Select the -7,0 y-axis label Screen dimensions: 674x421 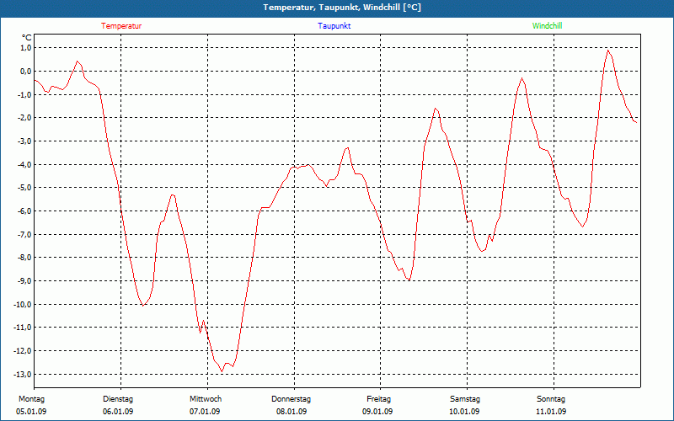[x=24, y=235]
